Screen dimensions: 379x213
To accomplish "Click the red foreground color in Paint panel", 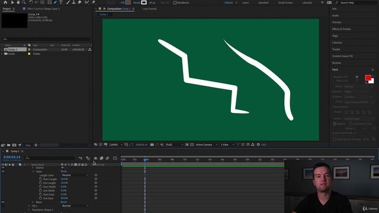I will click(368, 78).
